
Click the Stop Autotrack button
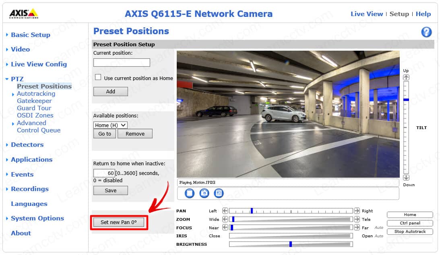(x=410, y=232)
